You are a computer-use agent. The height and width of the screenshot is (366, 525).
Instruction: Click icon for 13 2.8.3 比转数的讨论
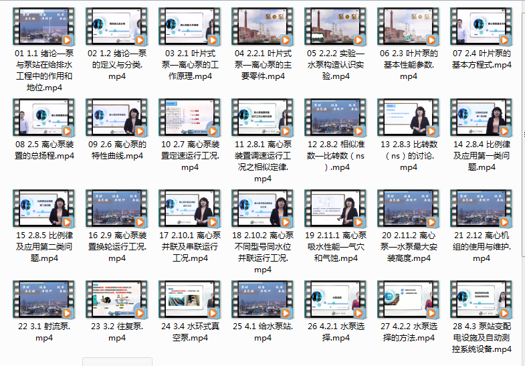(x=409, y=118)
